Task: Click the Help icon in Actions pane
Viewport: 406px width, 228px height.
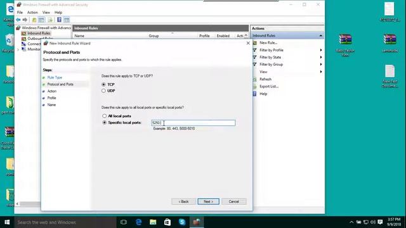Action: coord(255,94)
